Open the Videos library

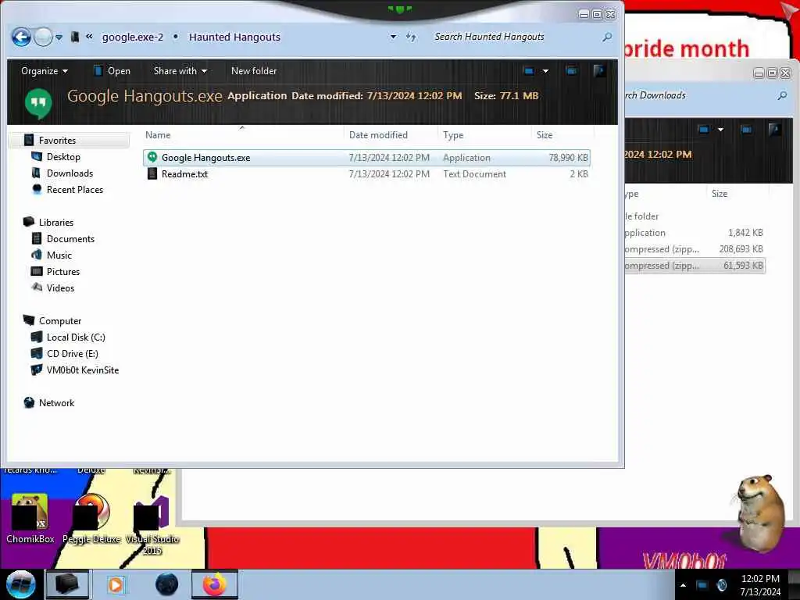click(60, 287)
